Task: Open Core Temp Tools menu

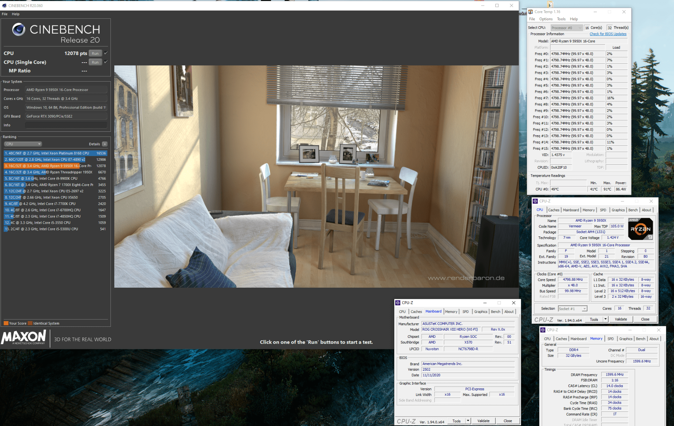Action: [561, 19]
